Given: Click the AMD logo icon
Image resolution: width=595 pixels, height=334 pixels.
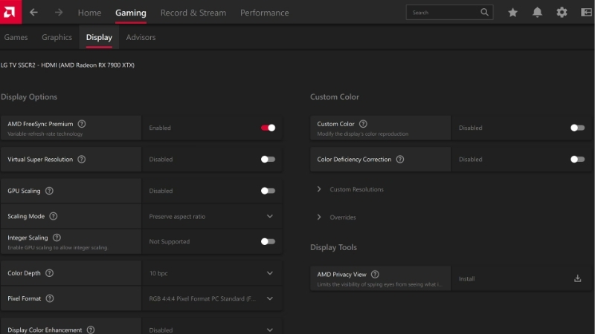Looking at the screenshot, I should coord(10,12).
